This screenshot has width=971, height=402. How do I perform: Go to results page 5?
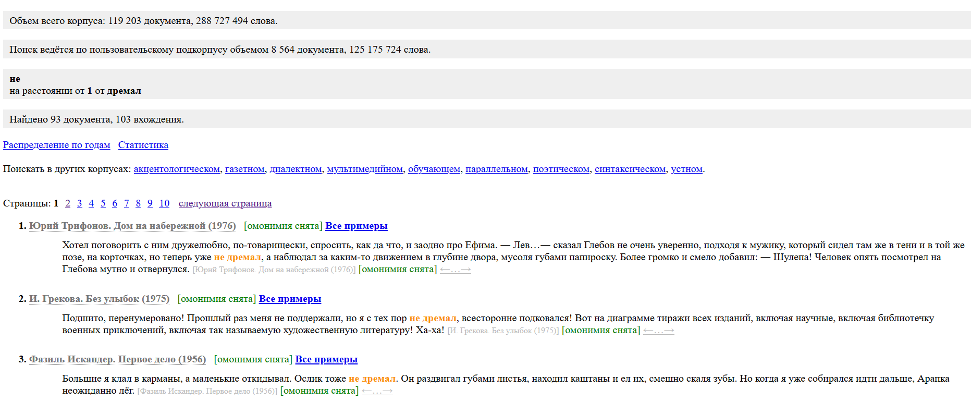tap(103, 203)
